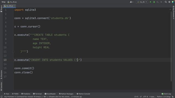This screenshot has width=175, height=98.
Task: Open the user account avatar dropdown
Action: coord(132,2)
